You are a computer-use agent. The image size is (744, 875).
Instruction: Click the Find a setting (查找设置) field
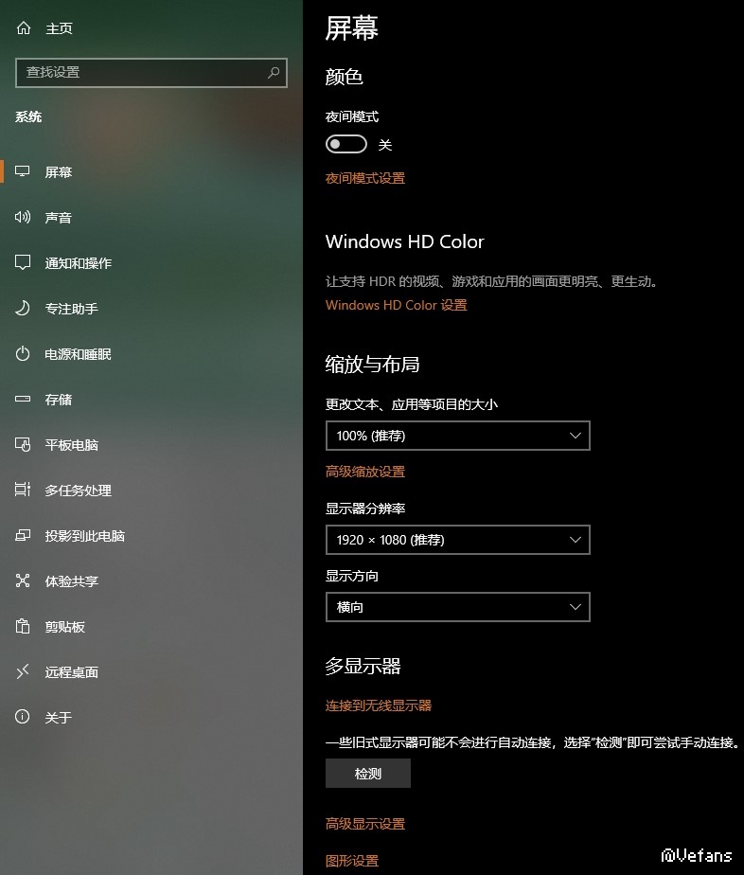pyautogui.click(x=151, y=73)
